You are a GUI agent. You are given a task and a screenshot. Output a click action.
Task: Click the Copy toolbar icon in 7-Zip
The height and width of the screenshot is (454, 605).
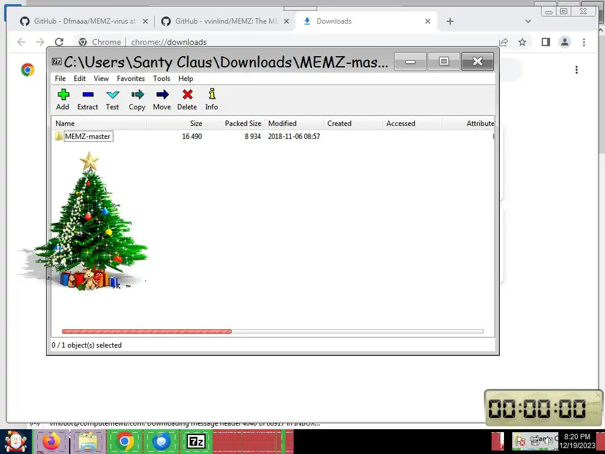[137, 99]
